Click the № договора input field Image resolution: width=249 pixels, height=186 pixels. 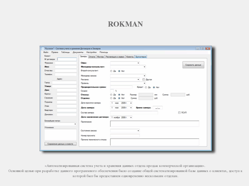click(67, 59)
